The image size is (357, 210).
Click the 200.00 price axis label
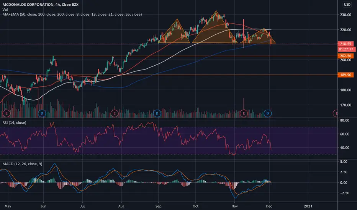click(x=346, y=60)
